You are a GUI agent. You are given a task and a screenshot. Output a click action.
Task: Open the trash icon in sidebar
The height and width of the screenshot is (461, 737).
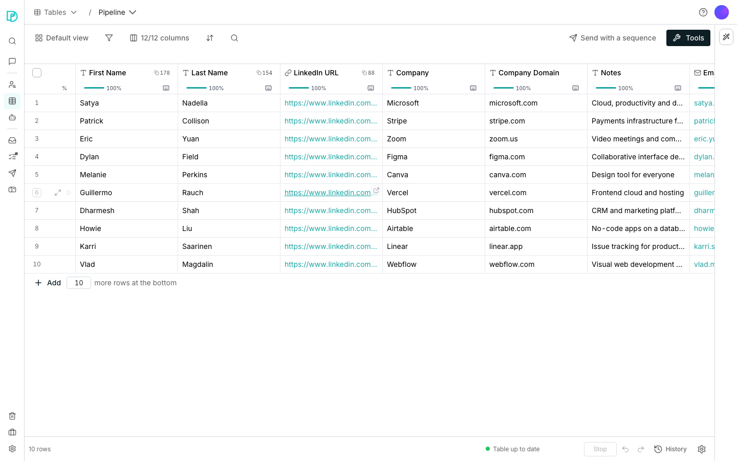coord(12,416)
